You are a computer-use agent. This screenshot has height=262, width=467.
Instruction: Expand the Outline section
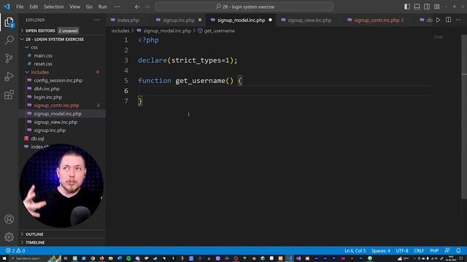(62, 234)
